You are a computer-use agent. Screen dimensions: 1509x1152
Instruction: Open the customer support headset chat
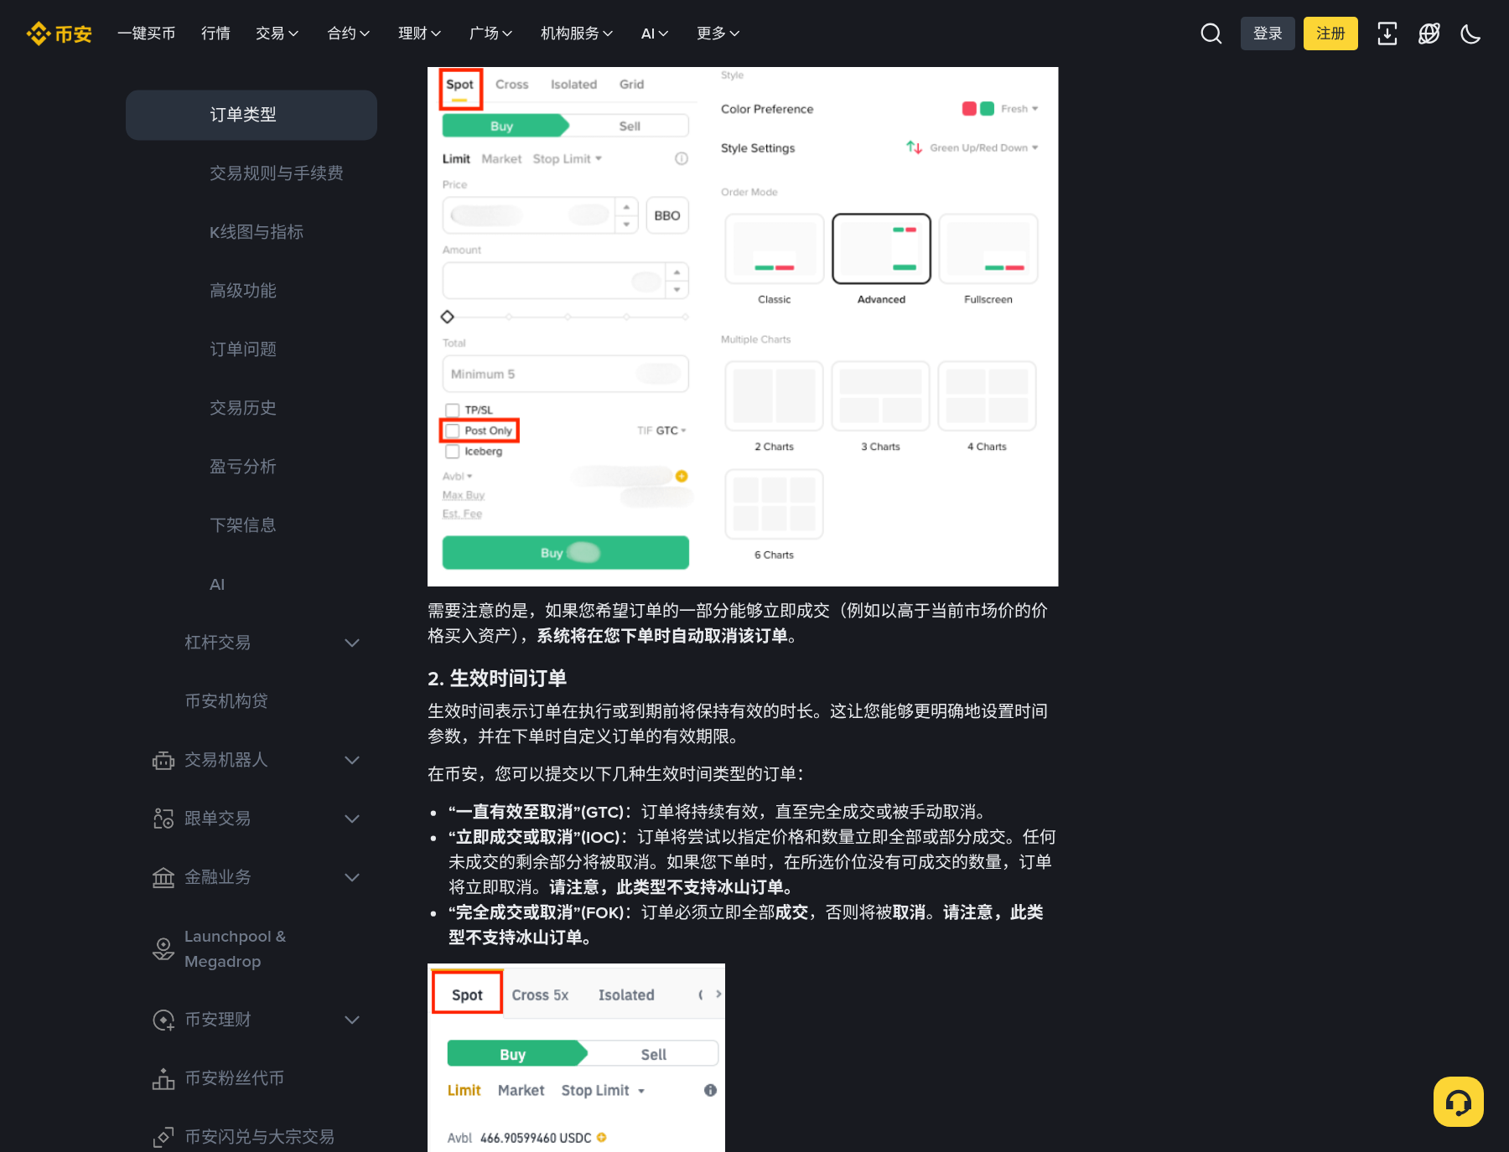tap(1459, 1102)
